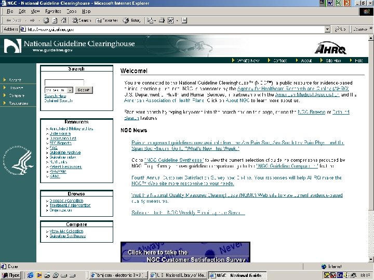Expand the Forward button history arrow
The height and width of the screenshot is (280, 374).
pyautogui.click(x=39, y=21)
